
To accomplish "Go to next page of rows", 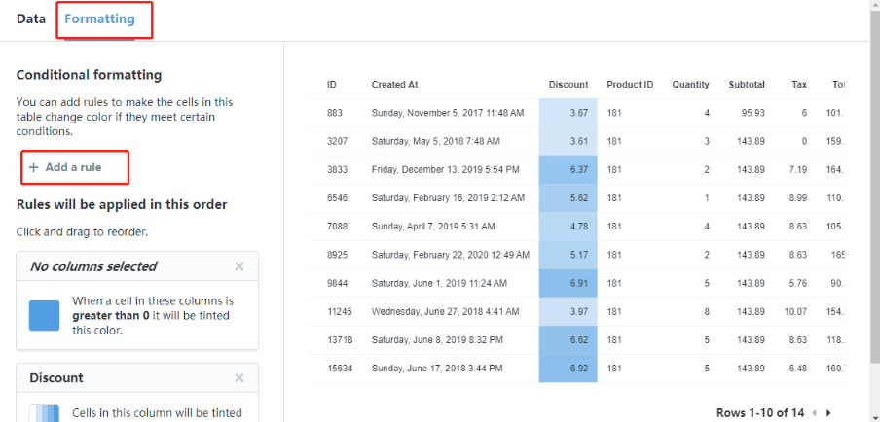I will [x=828, y=413].
